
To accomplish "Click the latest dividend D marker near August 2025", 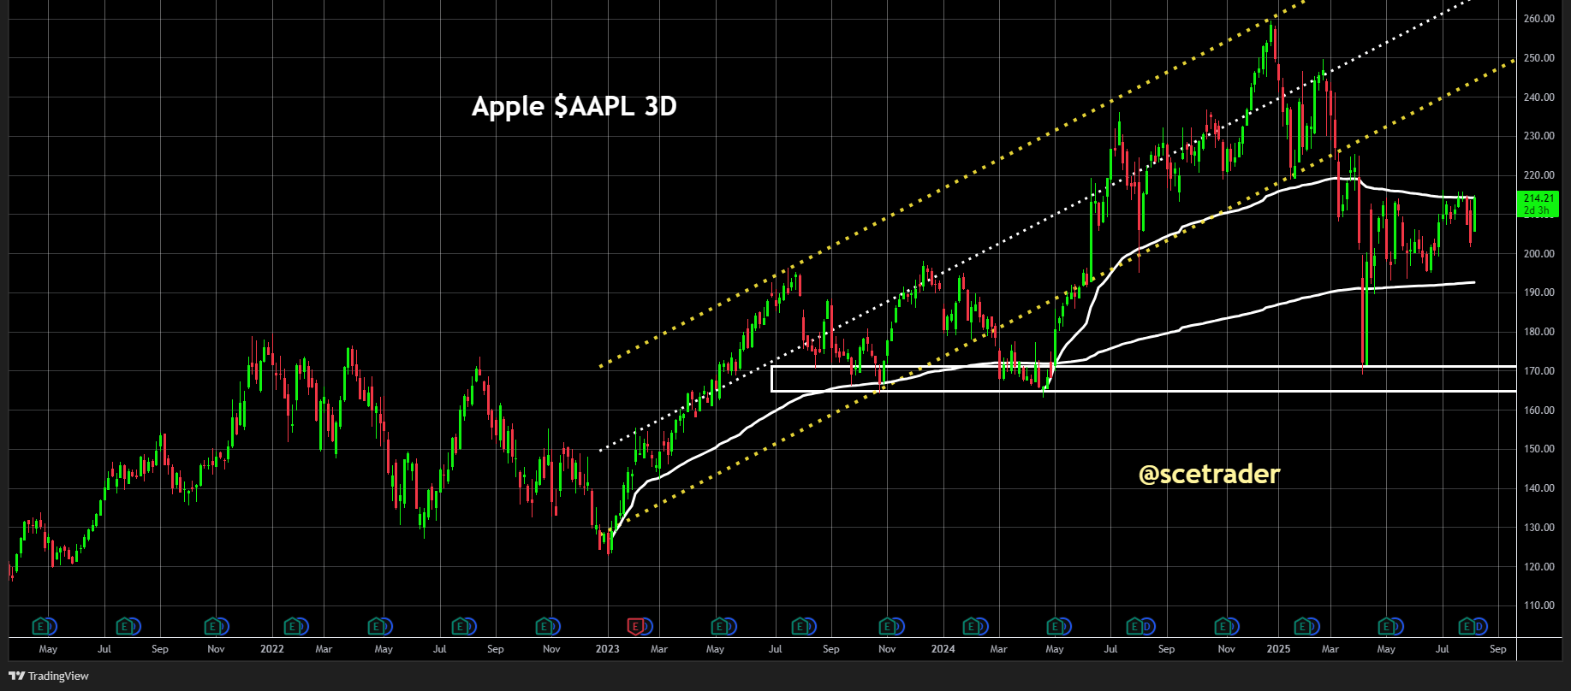I will (1479, 627).
